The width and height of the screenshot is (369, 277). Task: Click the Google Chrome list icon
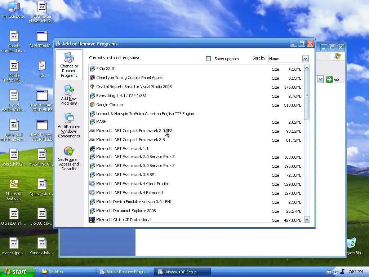pos(92,105)
